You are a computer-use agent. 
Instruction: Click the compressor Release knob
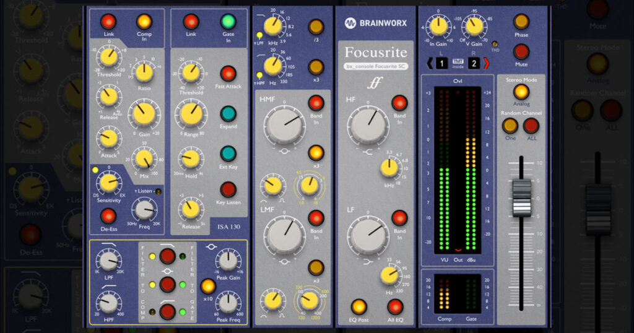[109, 97]
